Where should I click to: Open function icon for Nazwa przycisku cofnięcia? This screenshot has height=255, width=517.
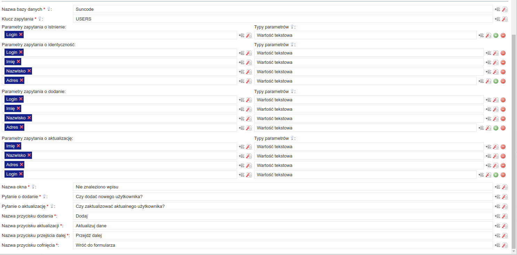click(x=505, y=245)
